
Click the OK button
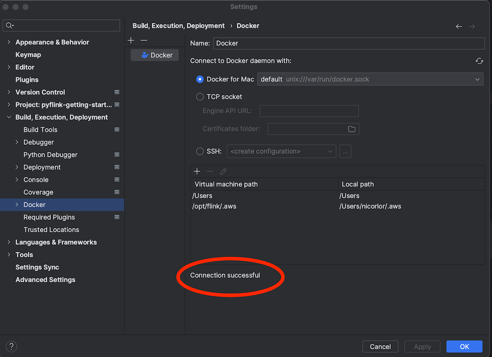[464, 346]
